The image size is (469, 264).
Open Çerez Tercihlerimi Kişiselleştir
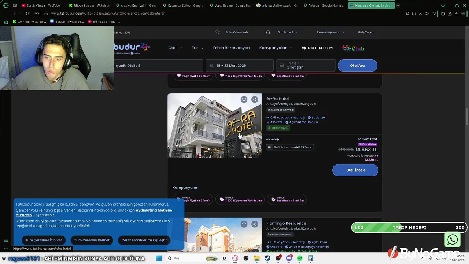(x=144, y=240)
